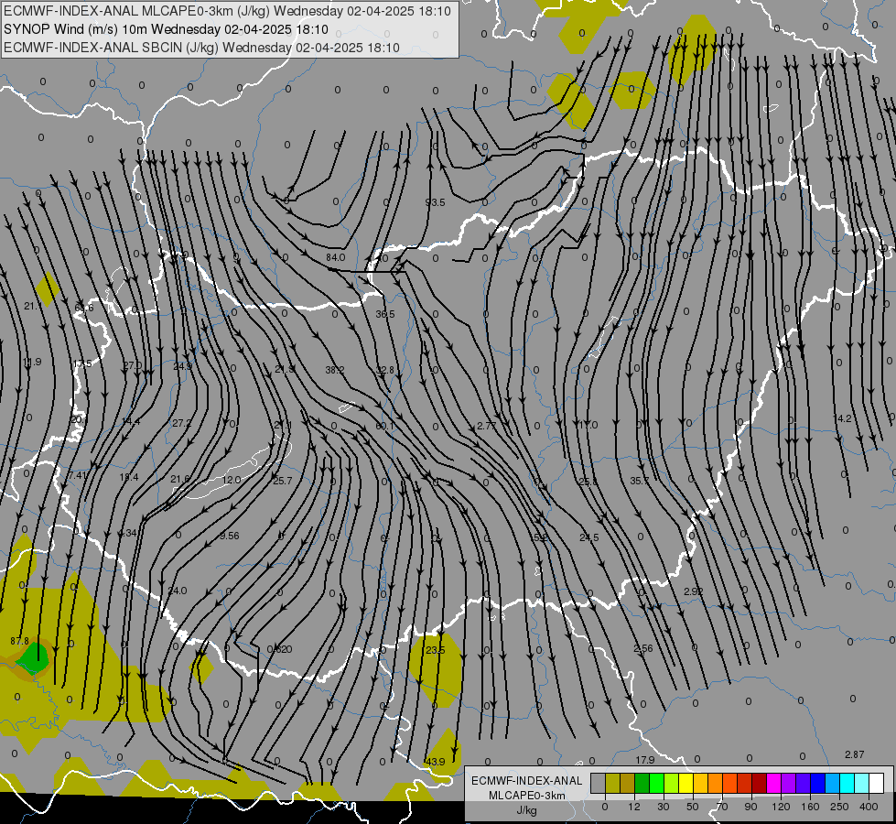The height and width of the screenshot is (824, 896).
Task: Click the map value 7.41
Action: 78,476
